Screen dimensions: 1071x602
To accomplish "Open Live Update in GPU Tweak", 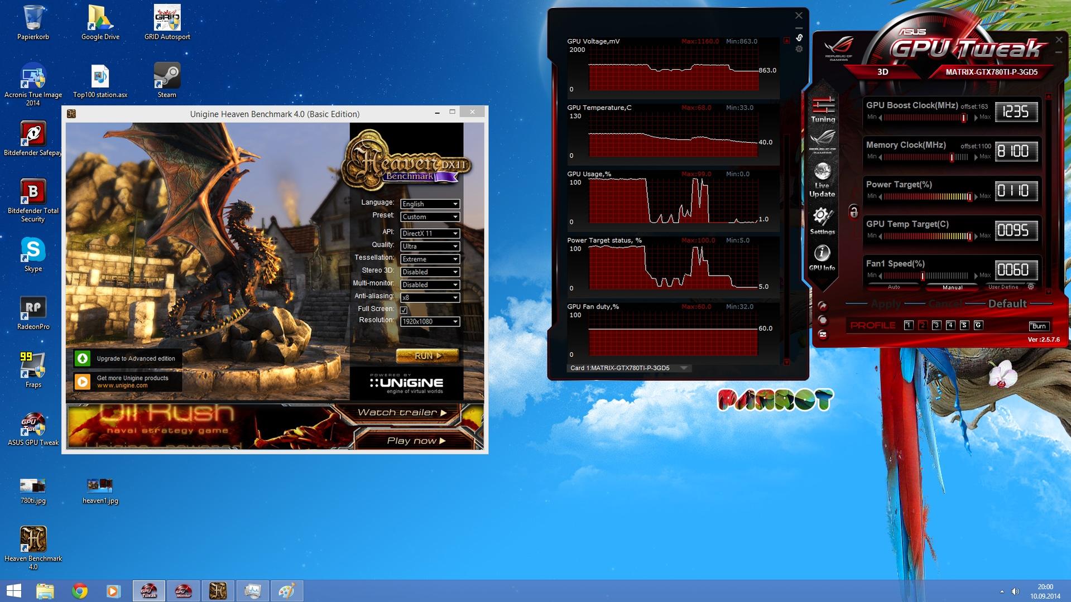I will (822, 181).
